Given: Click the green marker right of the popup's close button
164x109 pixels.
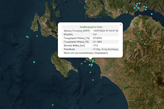Looking at the screenshot, I should pos(136,25).
